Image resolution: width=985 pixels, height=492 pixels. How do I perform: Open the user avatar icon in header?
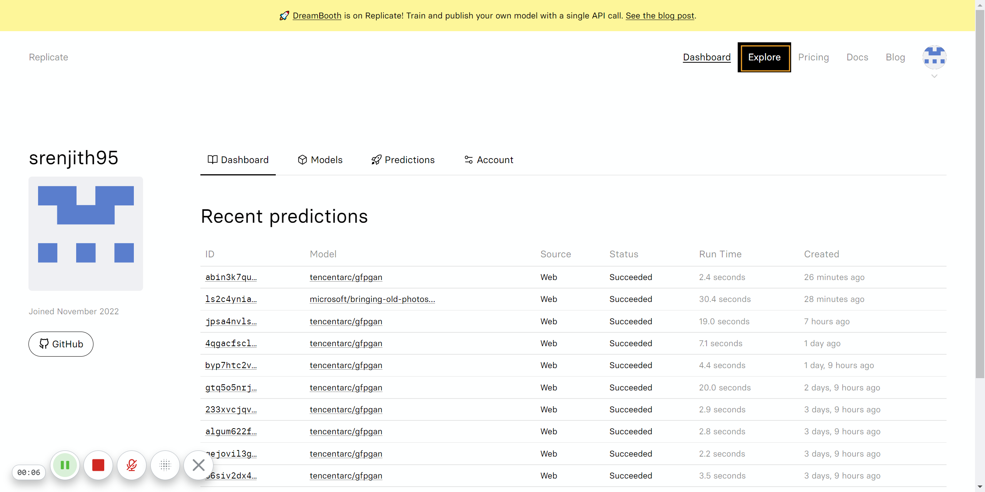tap(934, 57)
